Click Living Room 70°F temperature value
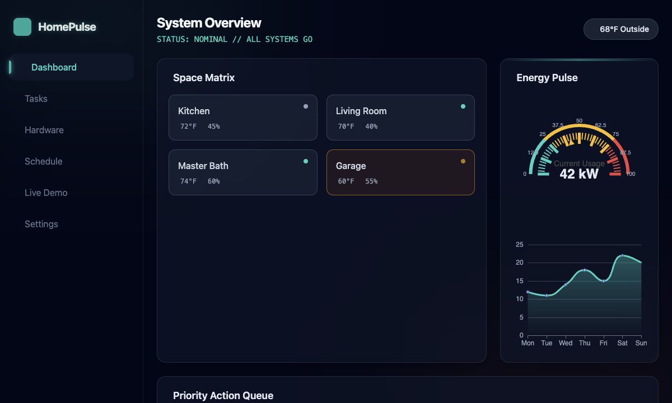Viewport: 672px width, 403px height. [x=346, y=126]
